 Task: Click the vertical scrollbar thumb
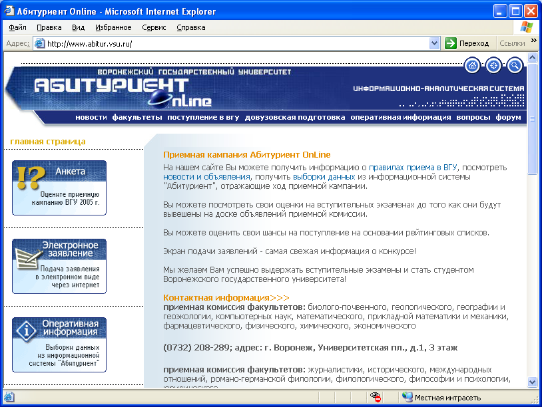pos(532,118)
